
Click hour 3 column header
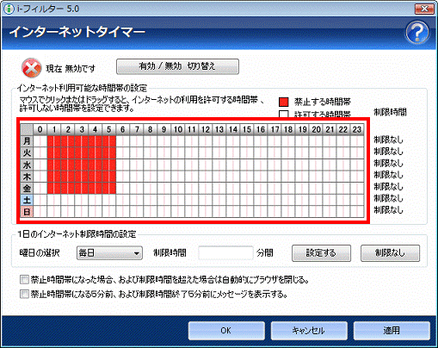point(82,129)
